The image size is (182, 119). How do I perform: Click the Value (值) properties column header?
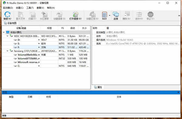tap(108, 28)
